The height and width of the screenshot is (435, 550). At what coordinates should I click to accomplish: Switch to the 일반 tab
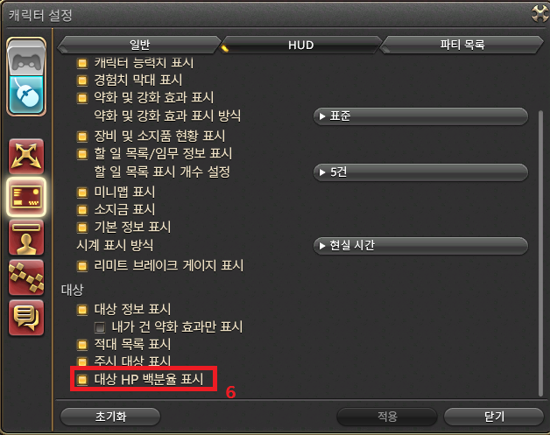pos(139,45)
